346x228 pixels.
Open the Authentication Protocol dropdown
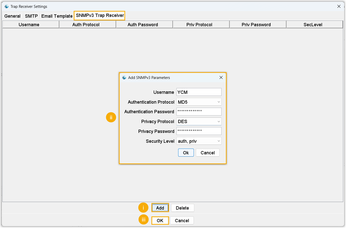point(199,102)
